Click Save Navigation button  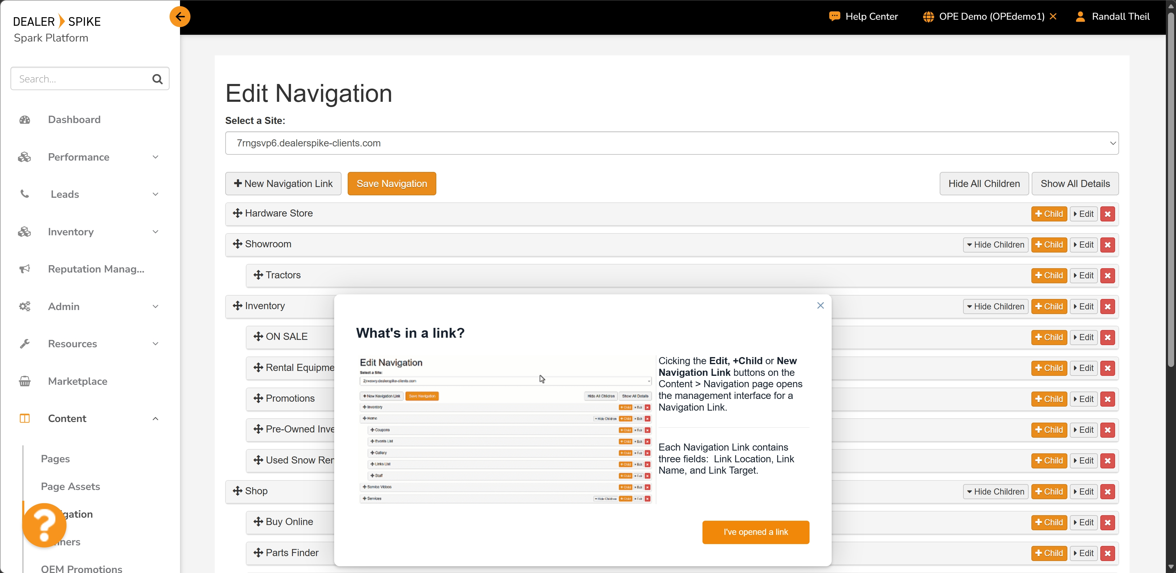(x=391, y=184)
